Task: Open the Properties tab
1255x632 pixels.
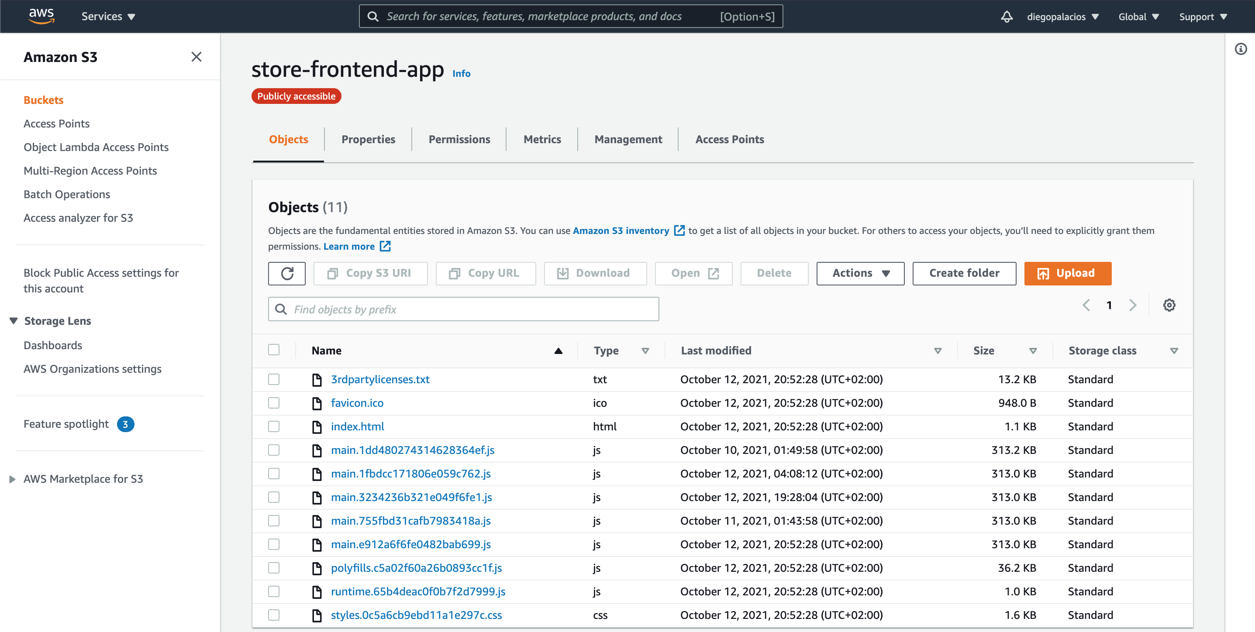Action: coord(368,139)
